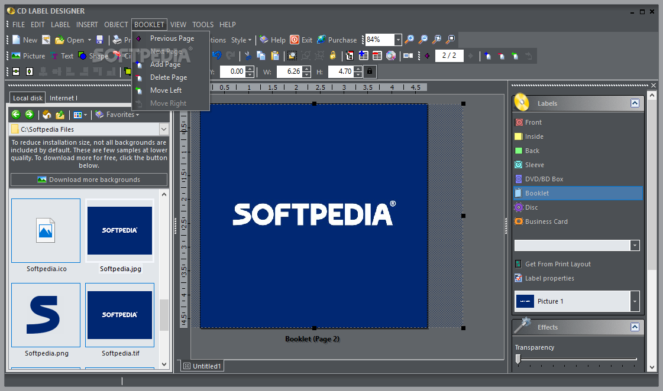
Task: Click the Save floppy disk icon
Action: 100,40
